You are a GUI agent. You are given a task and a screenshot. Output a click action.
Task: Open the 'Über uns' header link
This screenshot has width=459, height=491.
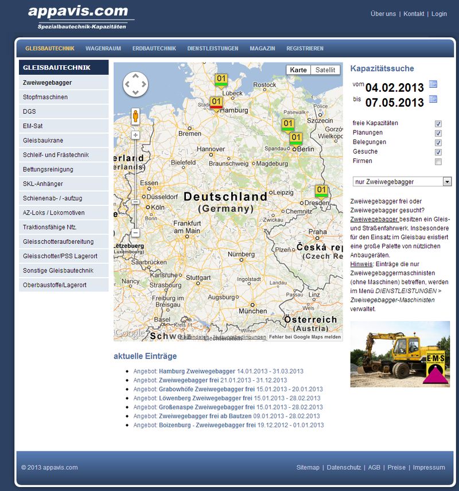383,14
